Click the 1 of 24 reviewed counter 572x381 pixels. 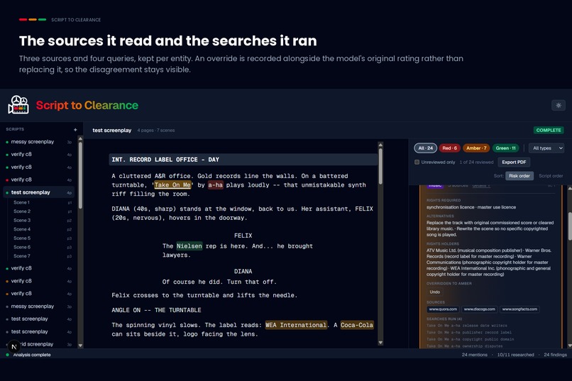tap(476, 162)
